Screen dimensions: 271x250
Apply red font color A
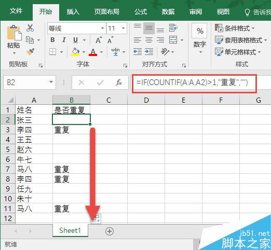point(93,52)
